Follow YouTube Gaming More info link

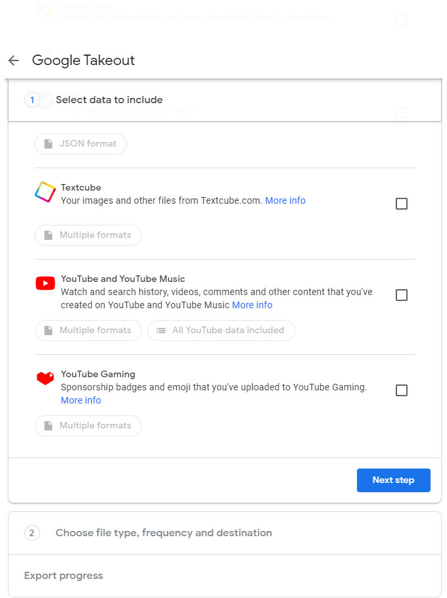pyautogui.click(x=81, y=400)
